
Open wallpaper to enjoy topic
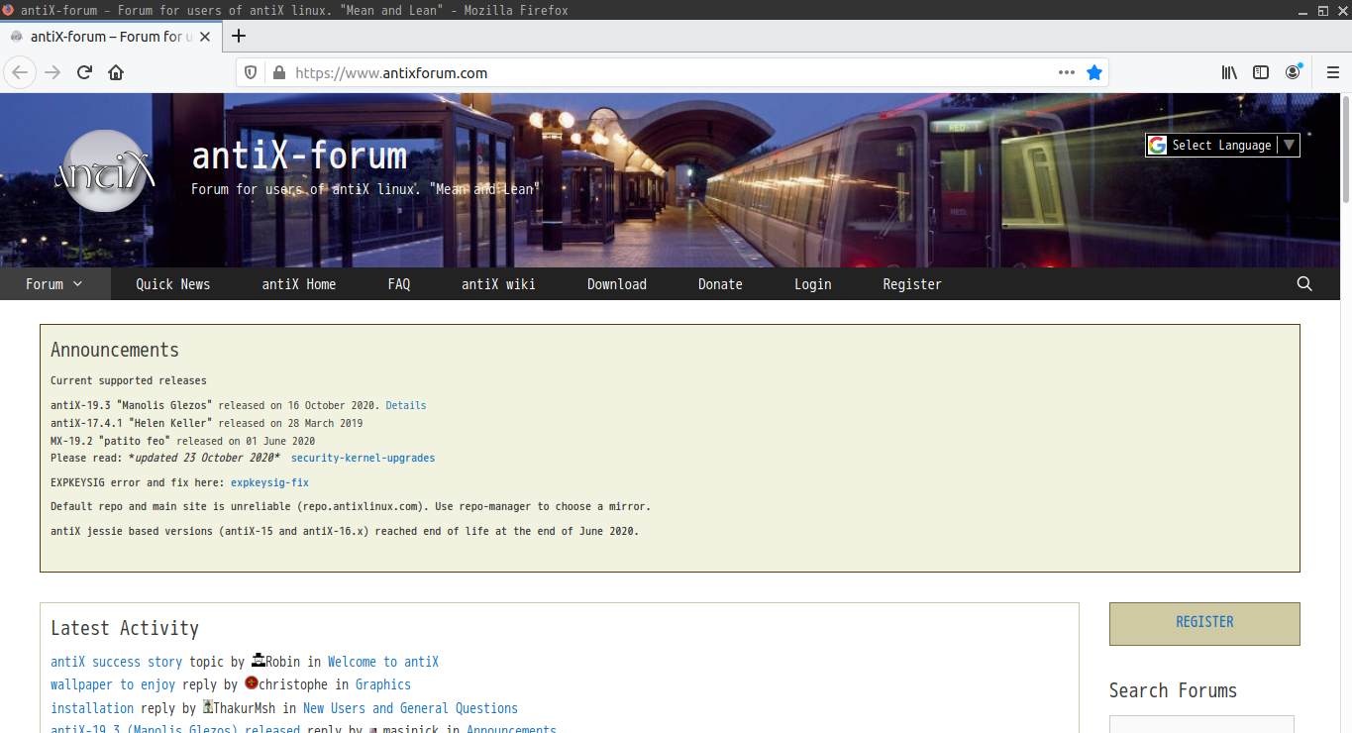pos(113,684)
